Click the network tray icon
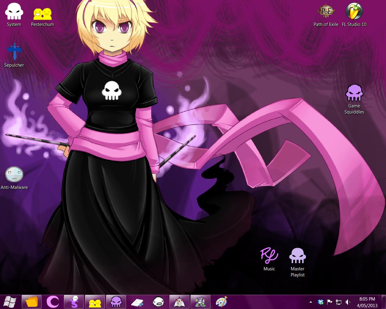Image resolution: width=386 pixels, height=309 pixels. [339, 302]
